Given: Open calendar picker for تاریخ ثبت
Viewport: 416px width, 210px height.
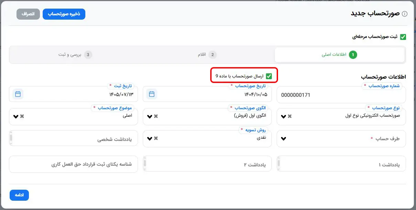Looking at the screenshot, I should tap(18, 94).
